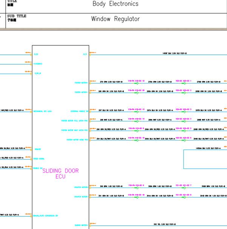227x229 pixels.
Task: Click connector label 'Y20-DC X20-DC 5'
Action: [183, 128]
